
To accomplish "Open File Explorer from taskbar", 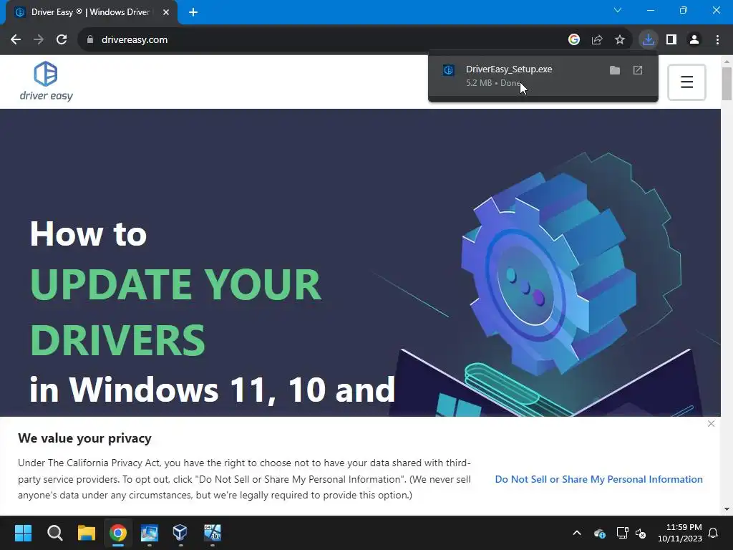I will click(x=87, y=533).
